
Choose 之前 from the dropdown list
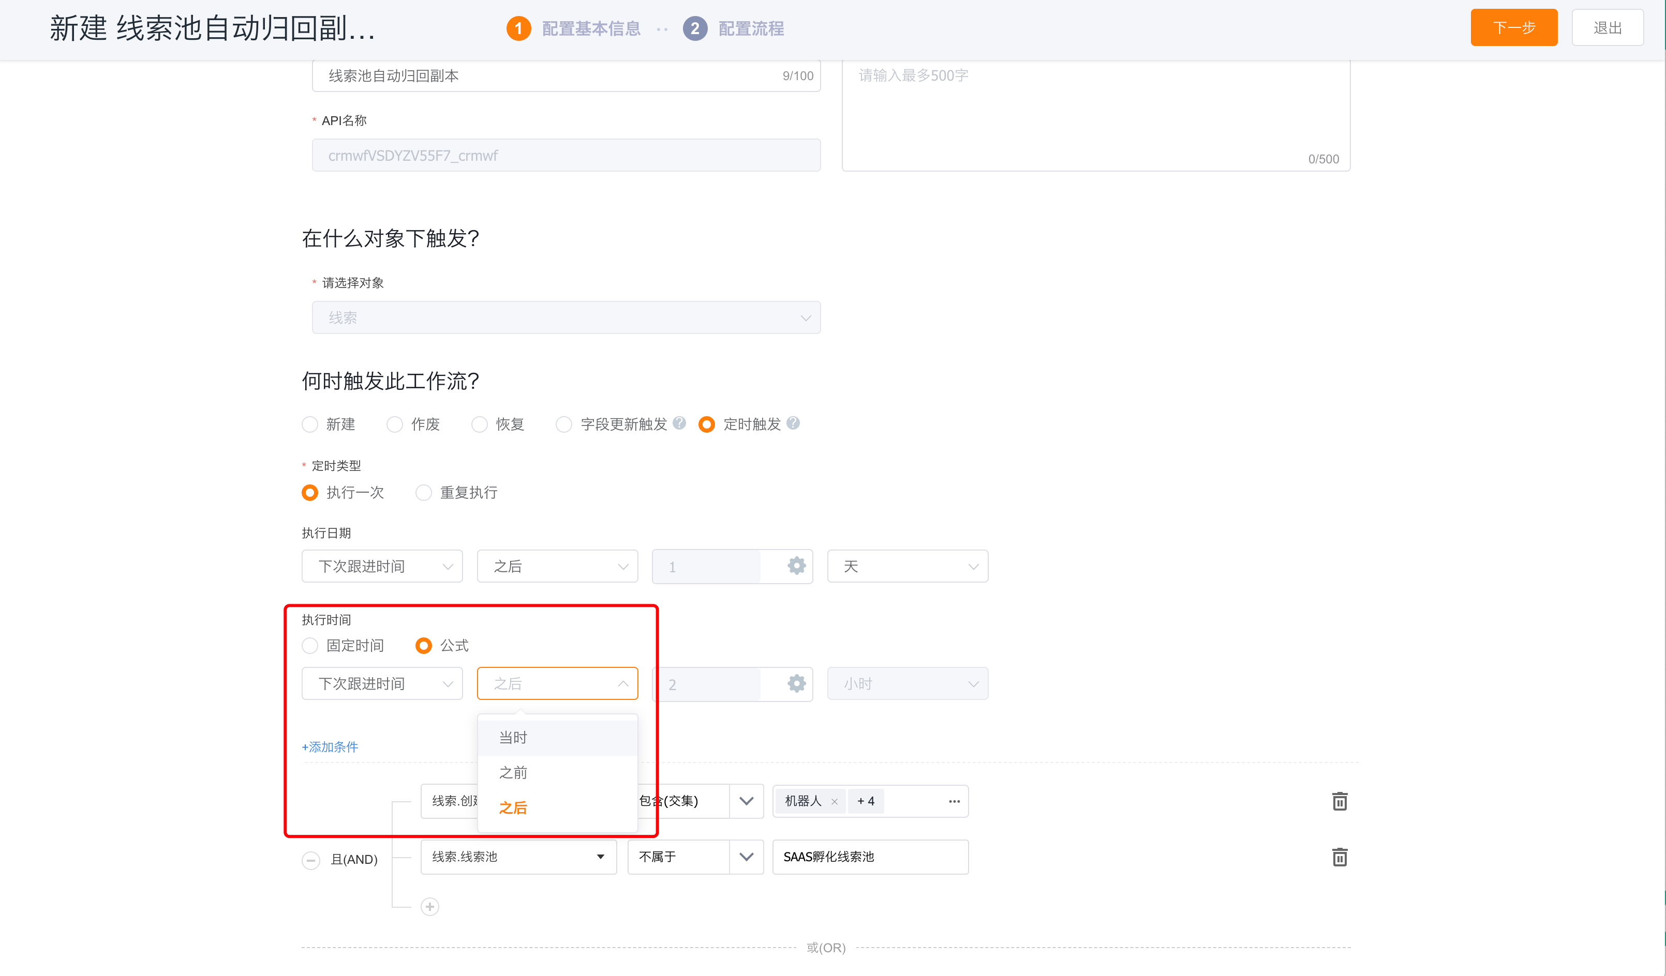click(557, 773)
